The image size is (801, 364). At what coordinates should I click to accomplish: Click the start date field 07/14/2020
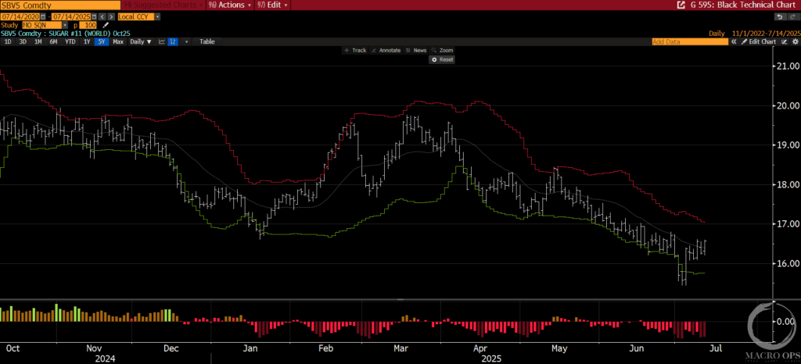19,17
